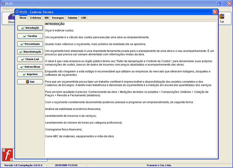Click the INTRODUÇÃO heading text
This screenshot has width=233, height=168.
pos(55,24)
